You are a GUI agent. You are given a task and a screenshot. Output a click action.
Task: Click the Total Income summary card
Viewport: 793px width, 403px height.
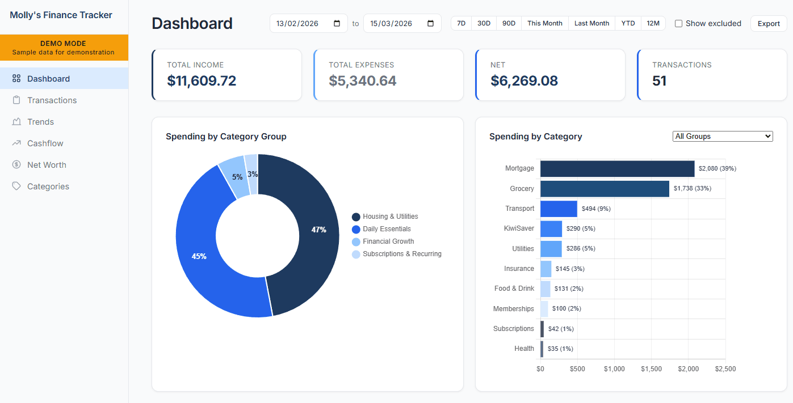pos(226,74)
